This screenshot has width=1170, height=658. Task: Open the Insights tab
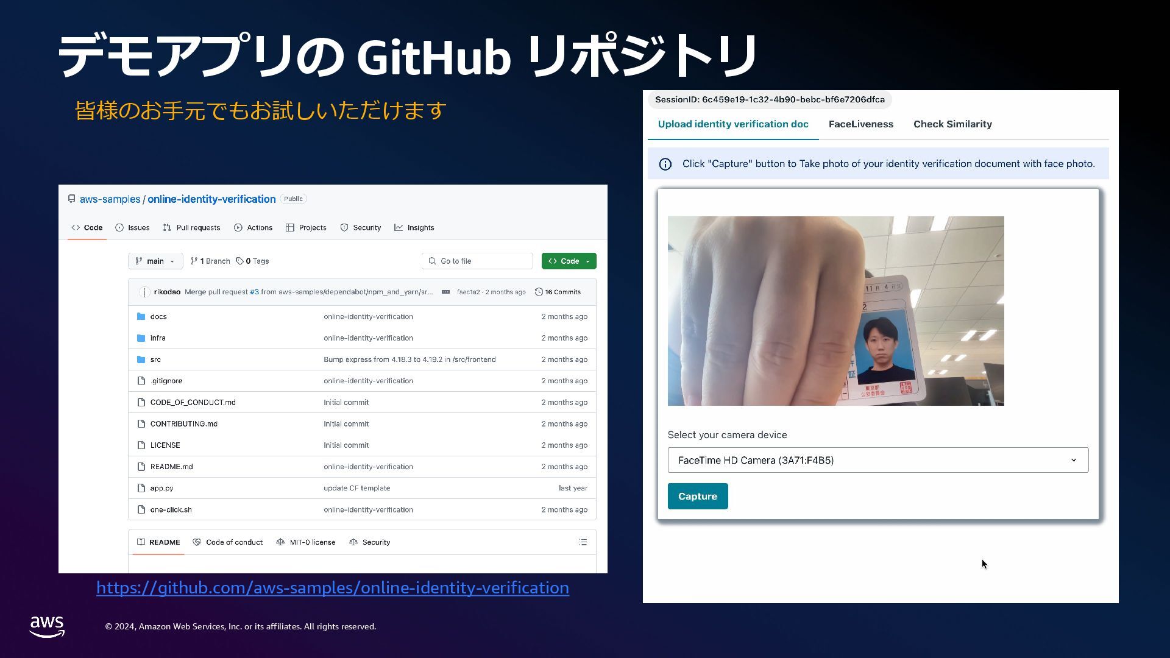[414, 228]
